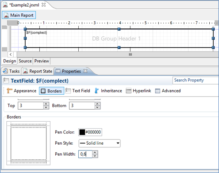The image size is (219, 173).
Task: Click the bottom-center resize handle
Action: pyautogui.click(x=119, y=47)
